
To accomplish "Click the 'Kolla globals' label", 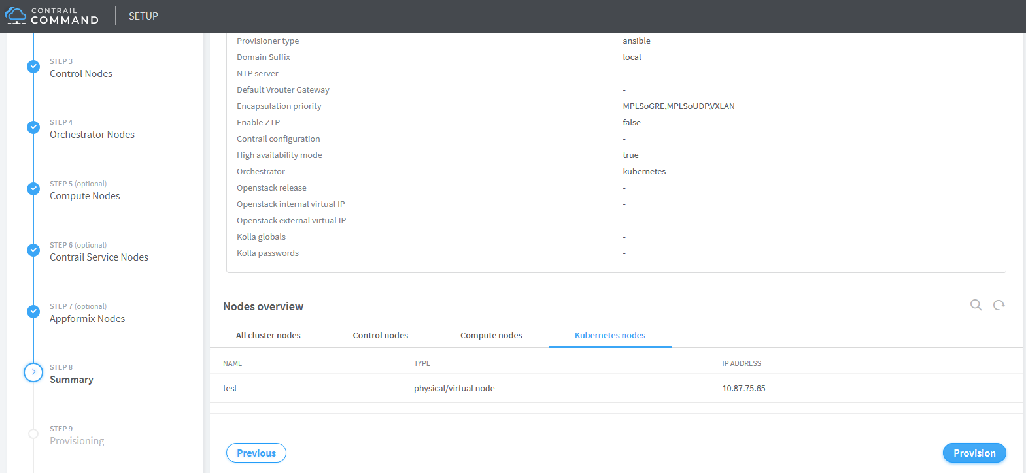I will tap(261, 236).
